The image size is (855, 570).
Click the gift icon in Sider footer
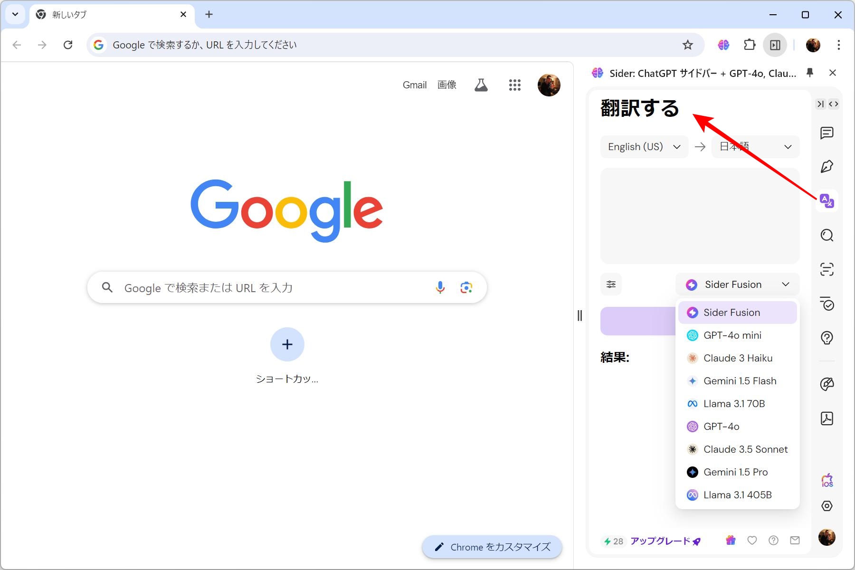click(x=731, y=540)
